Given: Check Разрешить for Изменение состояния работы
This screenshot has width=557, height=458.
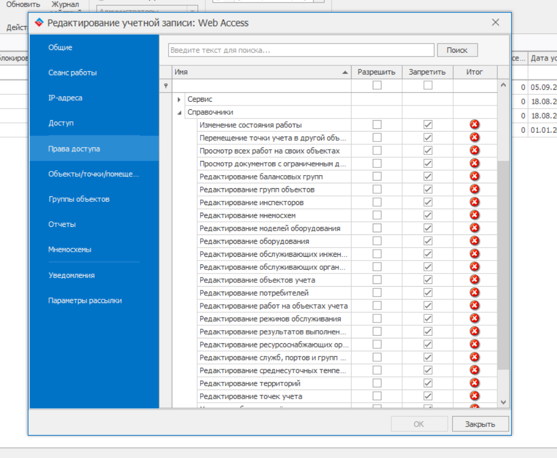Looking at the screenshot, I should (x=377, y=125).
